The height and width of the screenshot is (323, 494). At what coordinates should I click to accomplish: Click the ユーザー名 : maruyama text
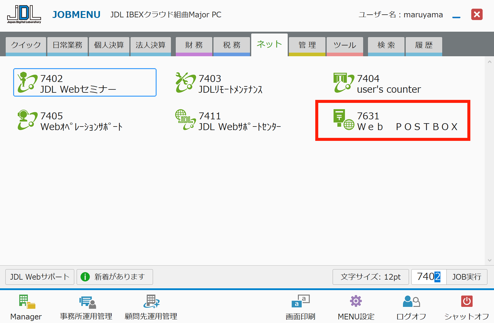click(401, 14)
